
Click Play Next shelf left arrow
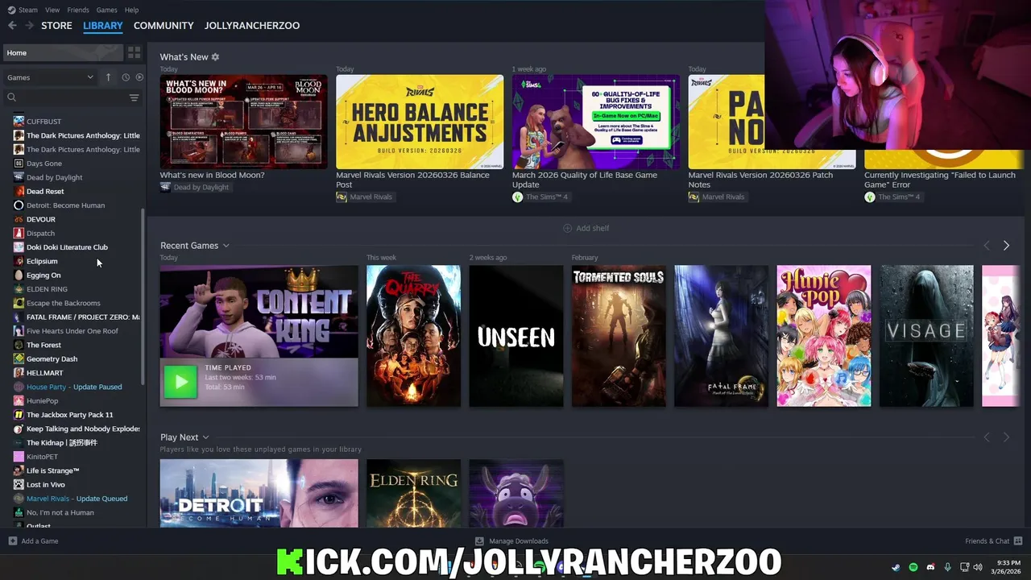pyautogui.click(x=987, y=437)
